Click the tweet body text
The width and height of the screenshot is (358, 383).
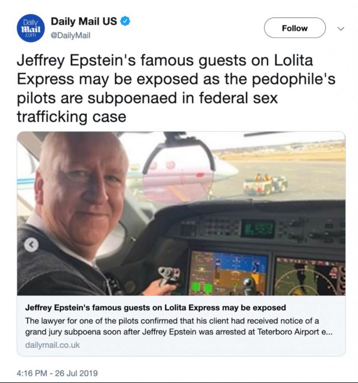tap(176, 88)
